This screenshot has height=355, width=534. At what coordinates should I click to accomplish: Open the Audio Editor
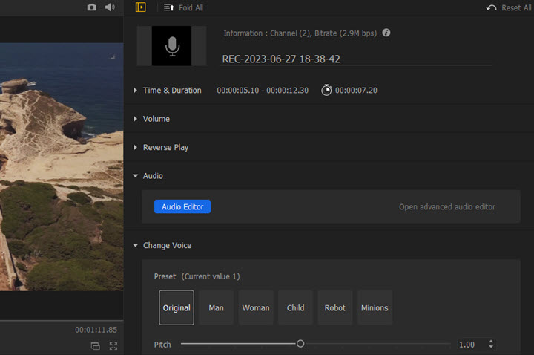[x=182, y=207]
